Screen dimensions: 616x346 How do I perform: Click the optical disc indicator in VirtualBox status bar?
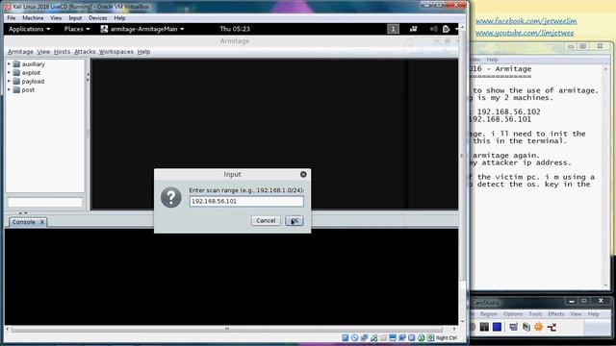pyautogui.click(x=355, y=337)
